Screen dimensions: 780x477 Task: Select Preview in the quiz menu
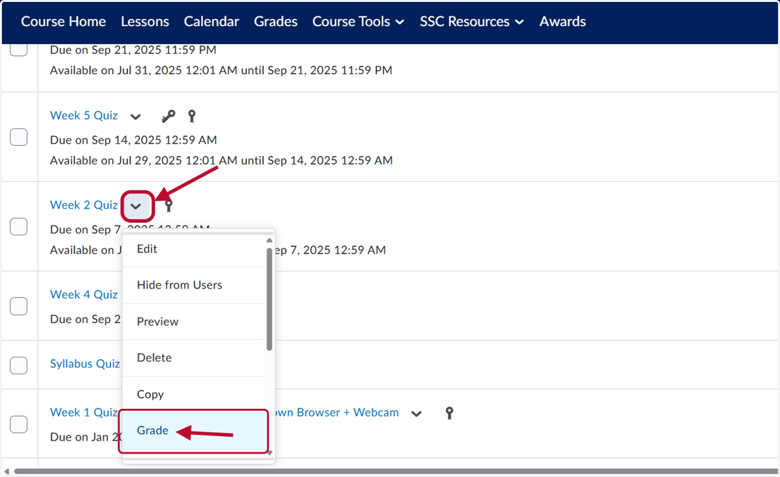(194, 322)
